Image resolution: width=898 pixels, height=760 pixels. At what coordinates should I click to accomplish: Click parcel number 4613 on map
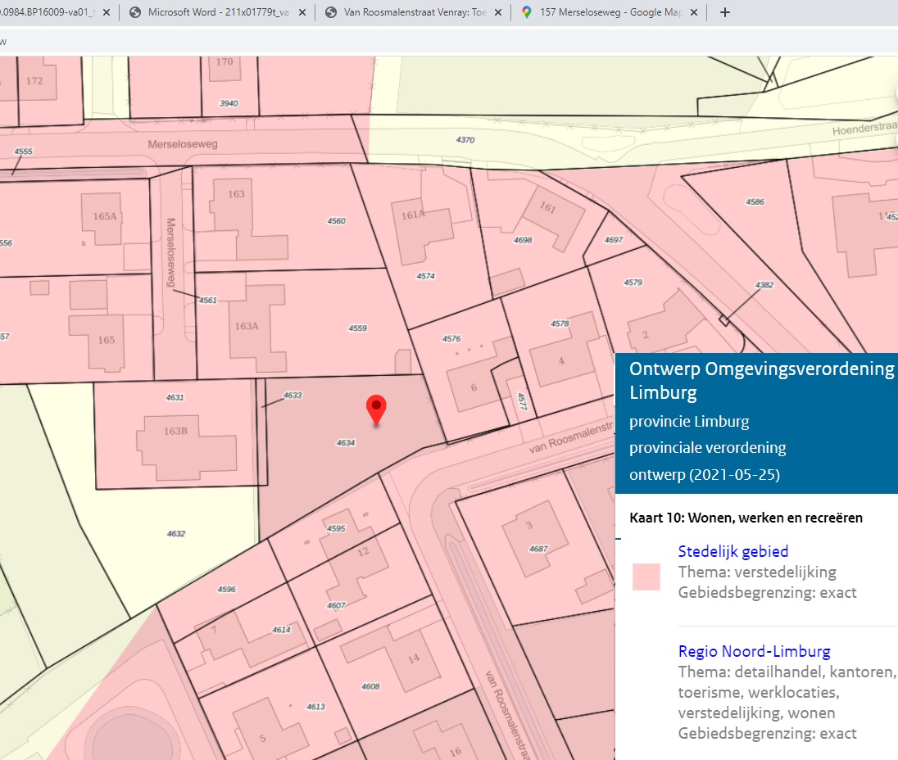pos(316,707)
